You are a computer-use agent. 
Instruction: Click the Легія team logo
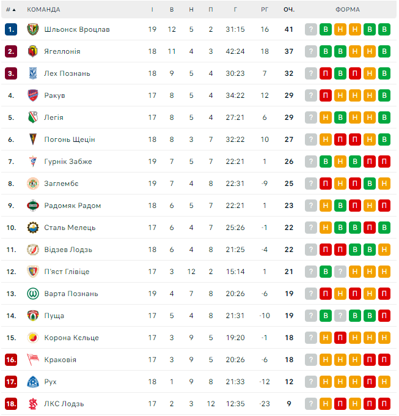pos(33,117)
